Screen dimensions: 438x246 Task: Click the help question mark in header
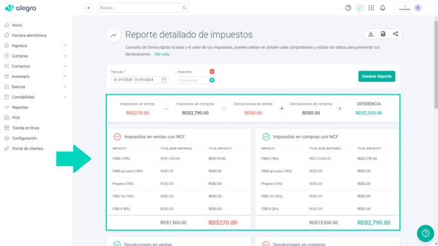[x=348, y=8]
